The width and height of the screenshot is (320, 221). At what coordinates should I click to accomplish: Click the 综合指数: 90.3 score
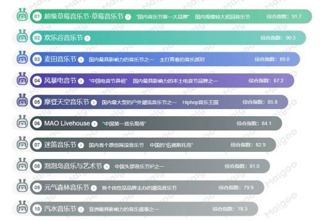(x=278, y=38)
